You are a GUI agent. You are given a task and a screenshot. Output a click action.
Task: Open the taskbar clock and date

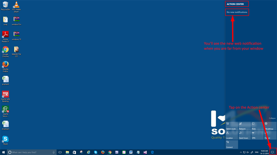[264, 152]
